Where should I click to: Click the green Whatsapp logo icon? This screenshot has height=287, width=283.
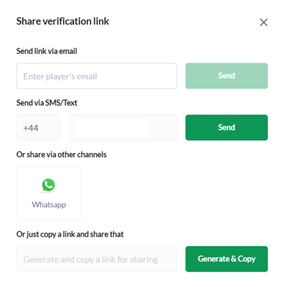(49, 185)
